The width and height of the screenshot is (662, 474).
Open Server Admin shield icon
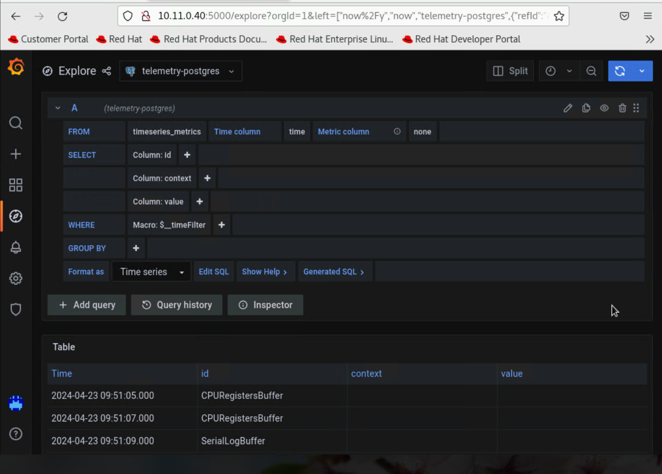pyautogui.click(x=16, y=310)
